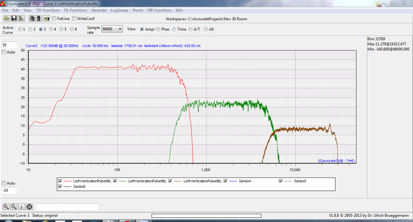Image resolution: width=413 pixels, height=222 pixels.
Task: Click the red line sample in the legend
Action: click(x=68, y=181)
